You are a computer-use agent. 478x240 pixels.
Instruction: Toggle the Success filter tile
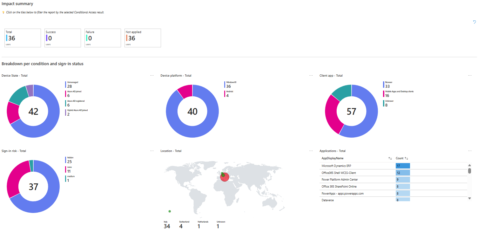pyautogui.click(x=63, y=38)
